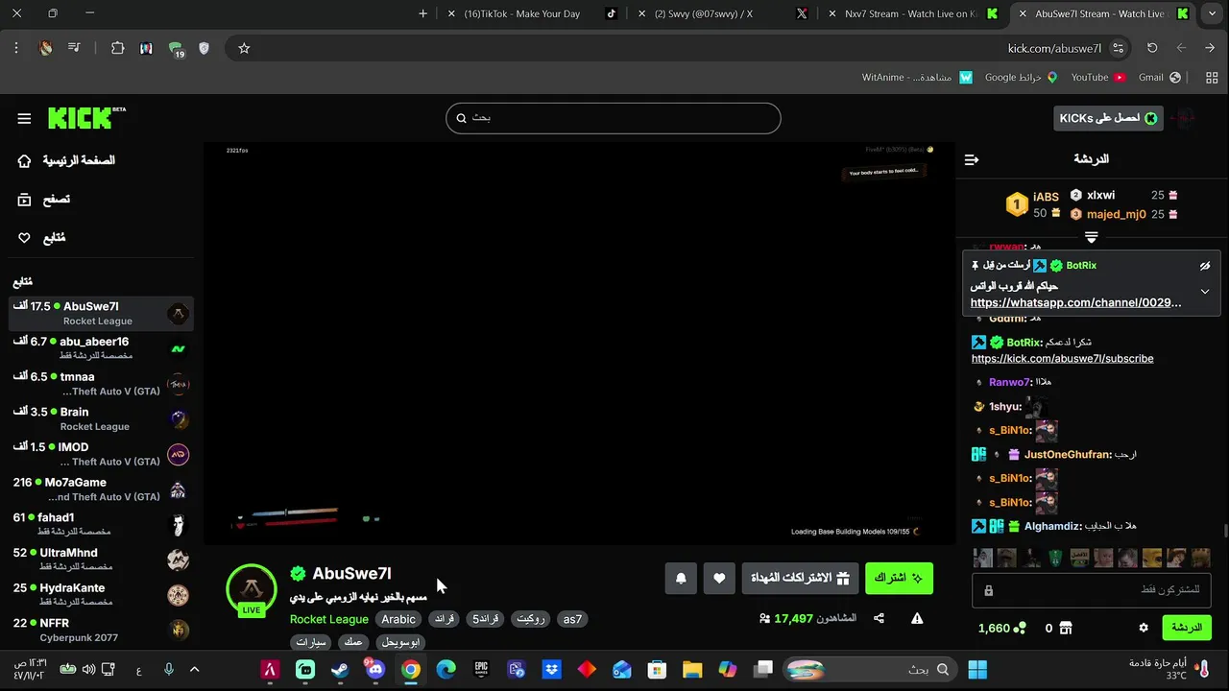Click the KICK beta logo
This screenshot has width=1229, height=691.
click(x=86, y=118)
